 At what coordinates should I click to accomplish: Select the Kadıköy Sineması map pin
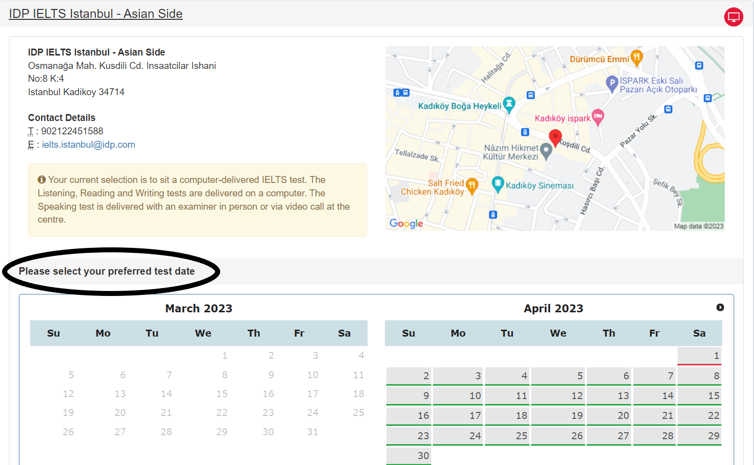[x=498, y=184]
